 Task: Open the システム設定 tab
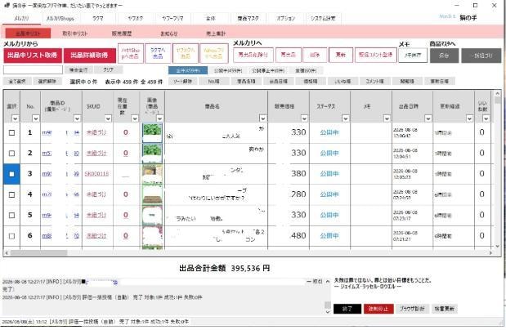[323, 19]
